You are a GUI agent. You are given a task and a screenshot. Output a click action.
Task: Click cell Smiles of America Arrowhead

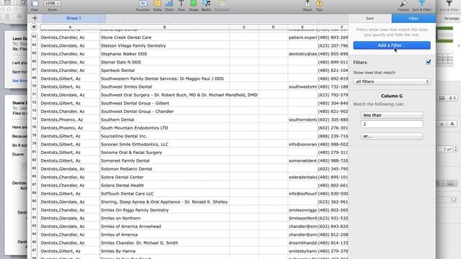(165, 227)
